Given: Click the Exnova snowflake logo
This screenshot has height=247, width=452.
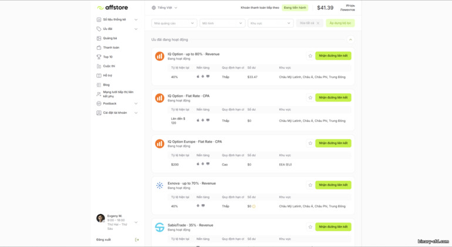Looking at the screenshot, I should point(160,185).
